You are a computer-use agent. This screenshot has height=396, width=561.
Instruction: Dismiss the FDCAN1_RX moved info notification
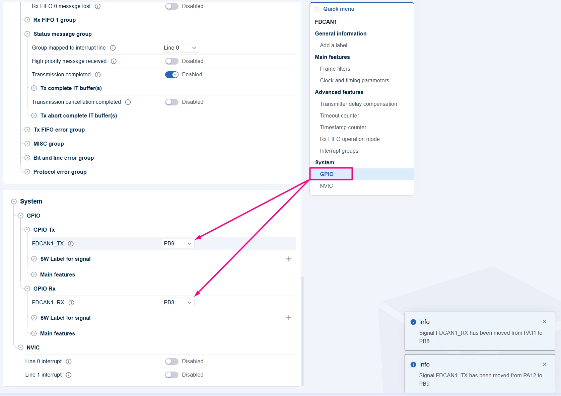pyautogui.click(x=545, y=322)
